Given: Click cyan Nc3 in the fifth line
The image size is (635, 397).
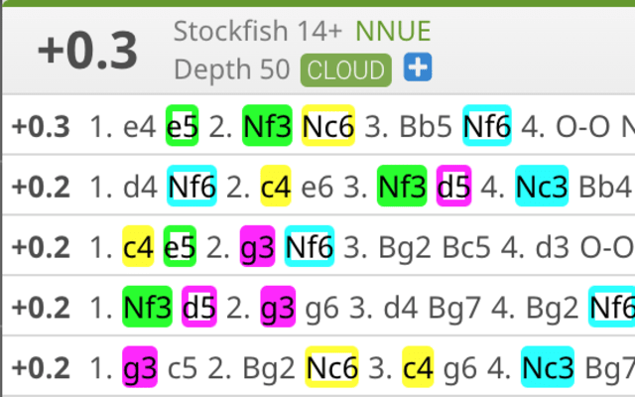Looking at the screenshot, I should pos(547,368).
